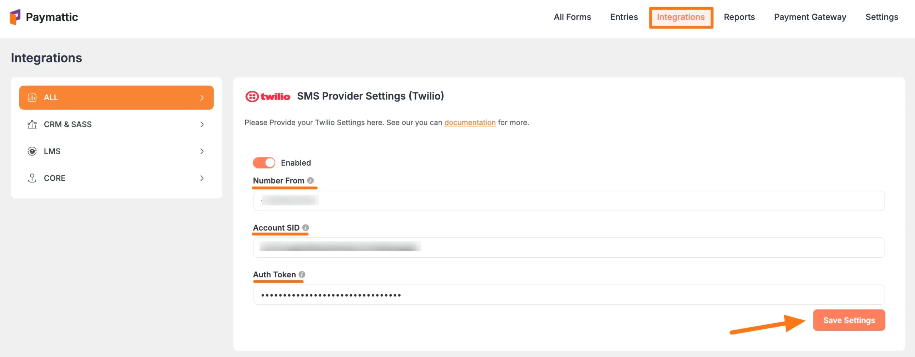Click the Twilio logo in header
915x357 pixels.
[x=268, y=96]
